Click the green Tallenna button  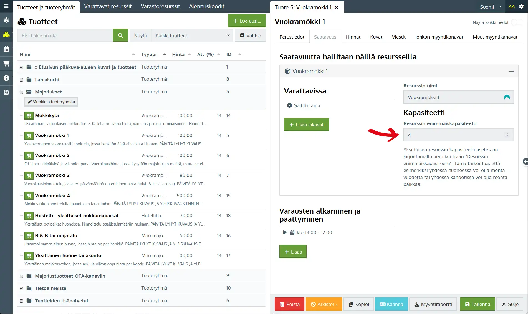tap(477, 304)
